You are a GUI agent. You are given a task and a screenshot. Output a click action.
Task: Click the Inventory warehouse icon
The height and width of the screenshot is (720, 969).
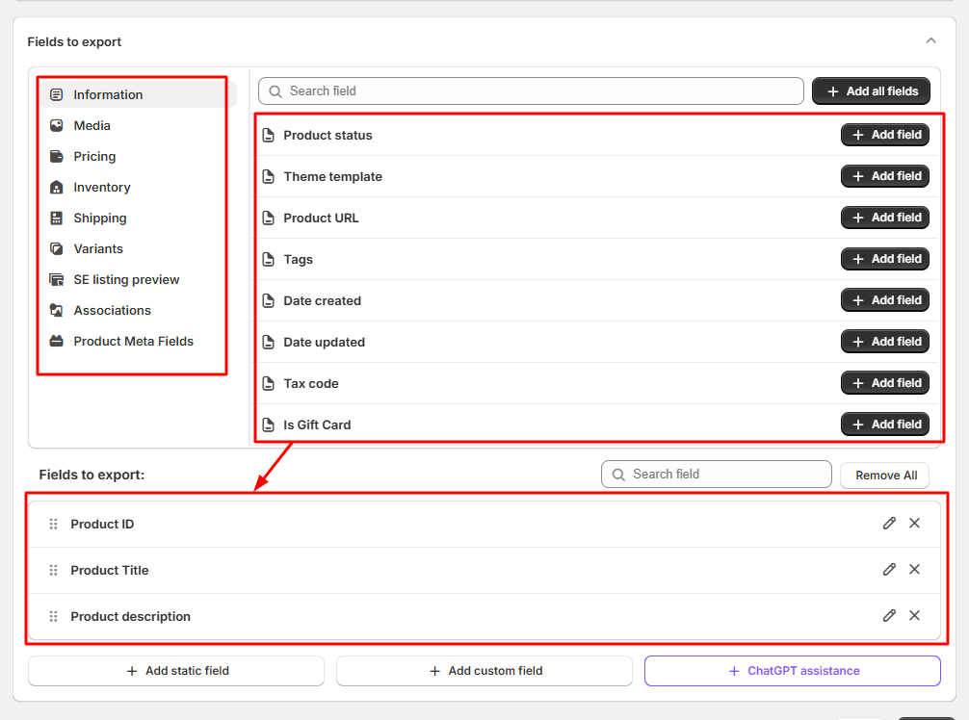pyautogui.click(x=56, y=187)
